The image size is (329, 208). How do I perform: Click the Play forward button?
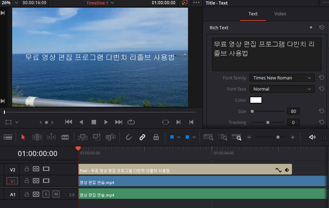tap(106, 122)
